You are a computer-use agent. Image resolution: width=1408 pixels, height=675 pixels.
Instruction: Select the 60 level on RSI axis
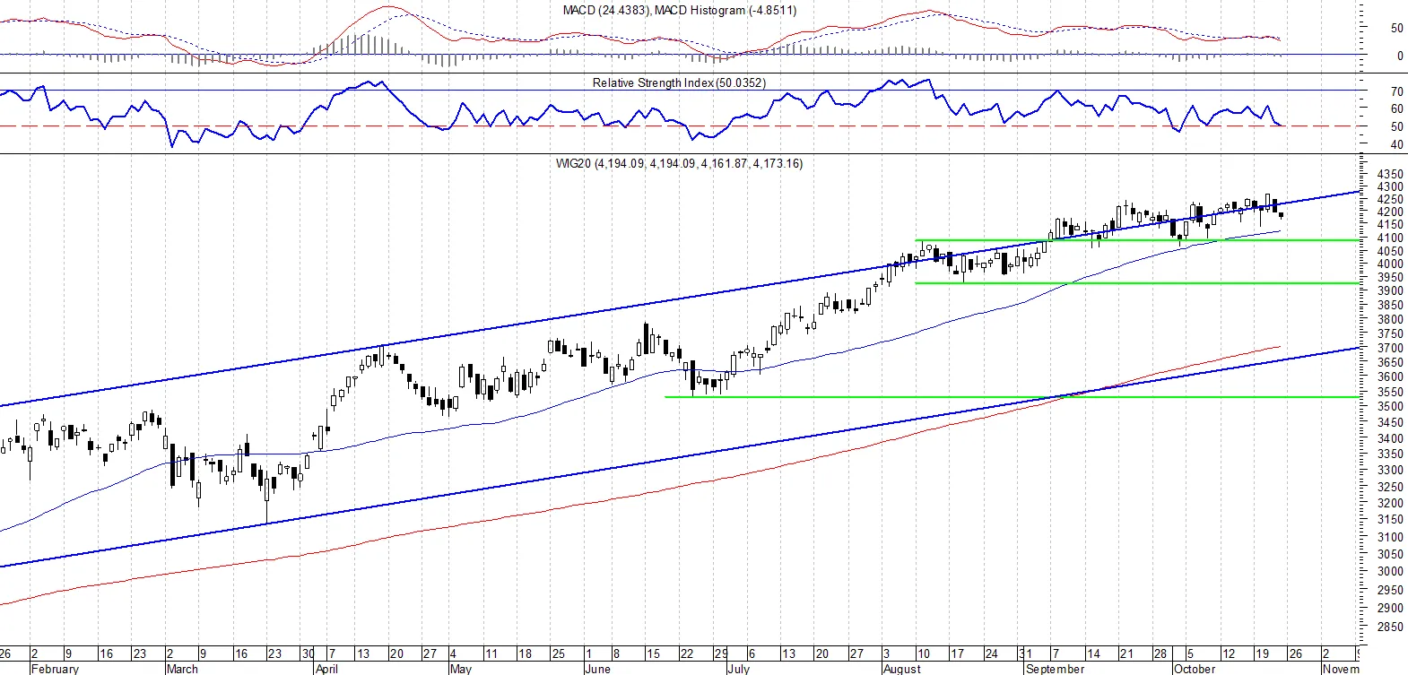(1397, 108)
